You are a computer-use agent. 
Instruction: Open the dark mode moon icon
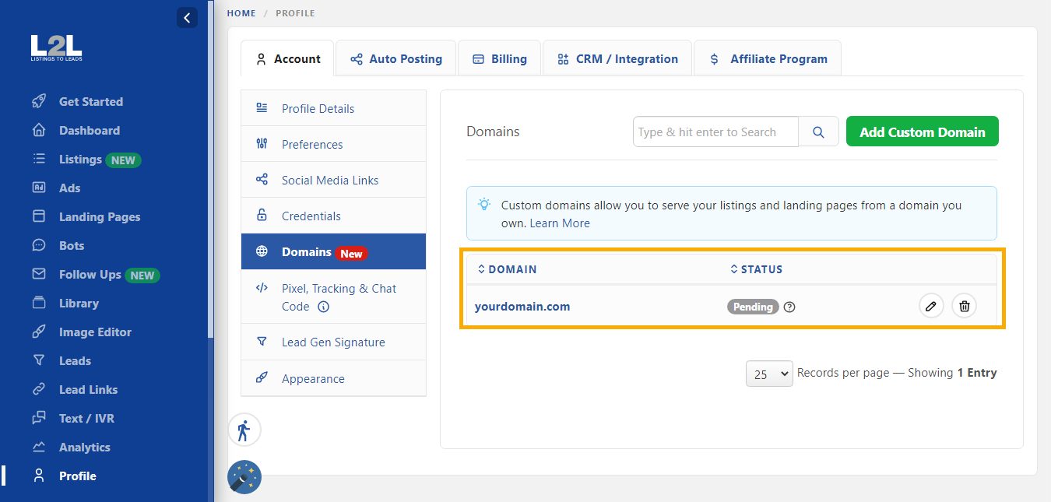click(x=244, y=476)
